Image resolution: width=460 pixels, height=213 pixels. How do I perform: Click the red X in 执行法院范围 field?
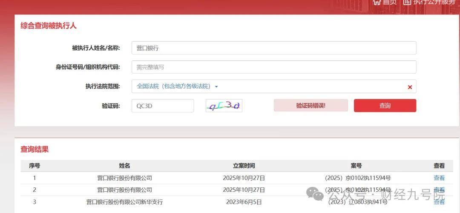(410, 87)
